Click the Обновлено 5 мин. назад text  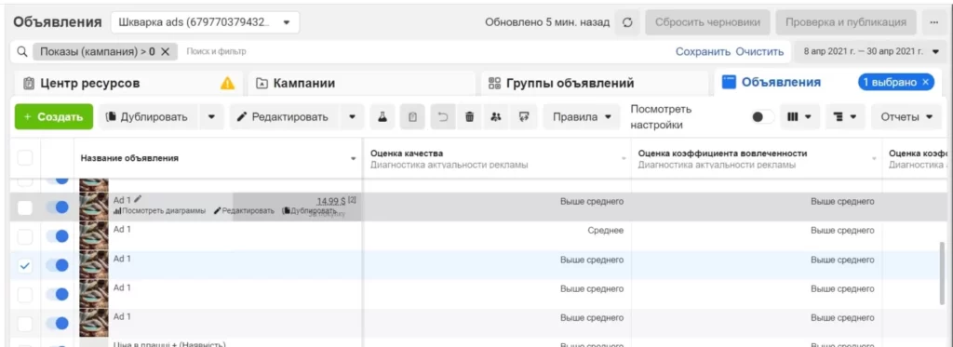coord(547,22)
